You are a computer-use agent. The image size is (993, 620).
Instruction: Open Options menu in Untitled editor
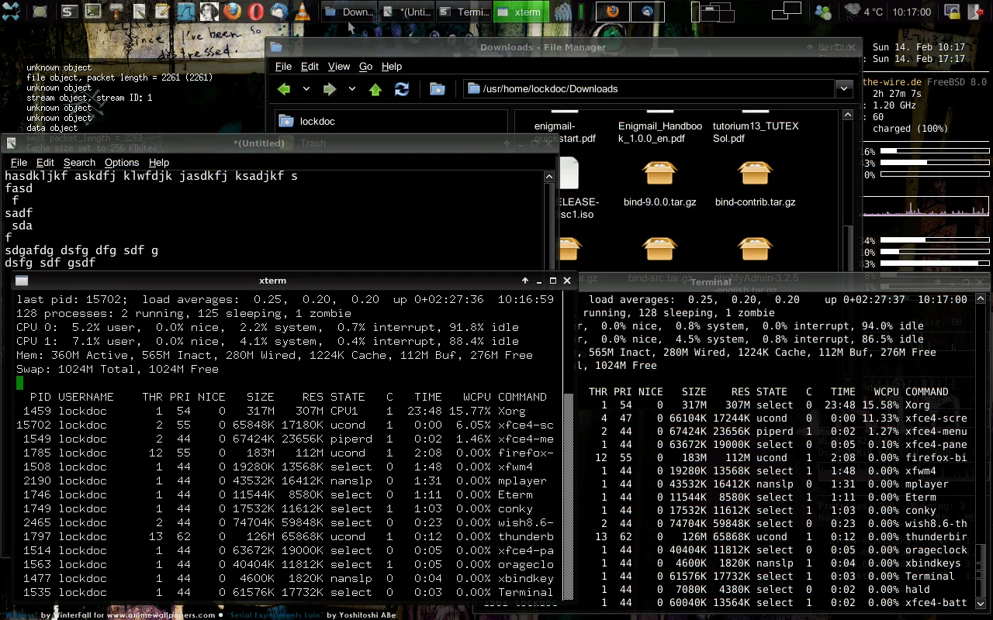tap(122, 163)
